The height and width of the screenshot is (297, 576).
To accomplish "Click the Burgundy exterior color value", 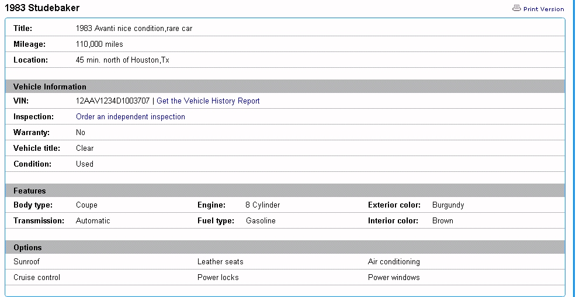I will coord(448,205).
